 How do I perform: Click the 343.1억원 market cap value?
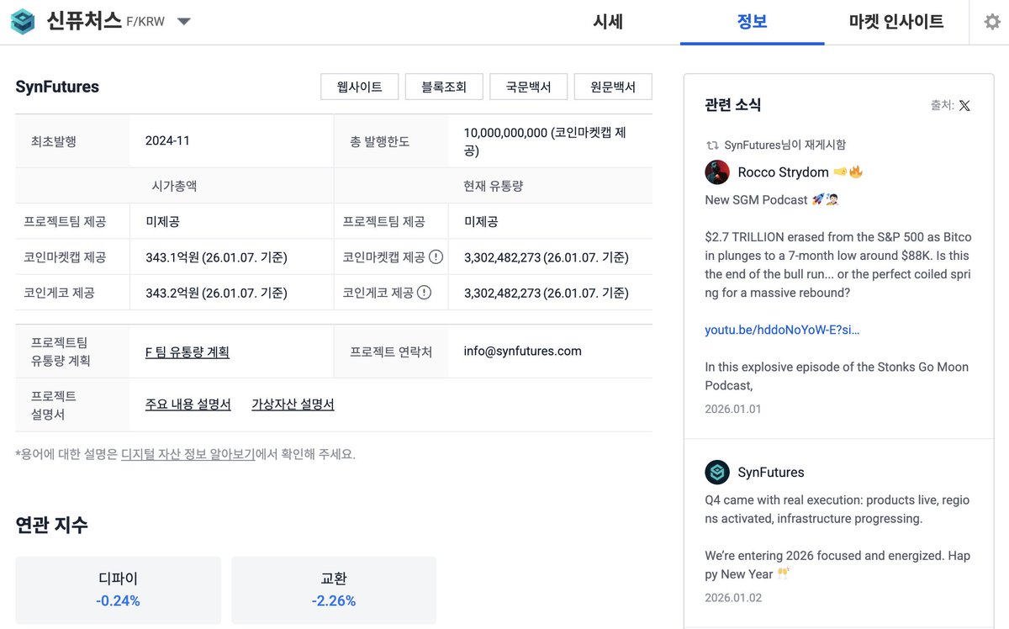217,257
